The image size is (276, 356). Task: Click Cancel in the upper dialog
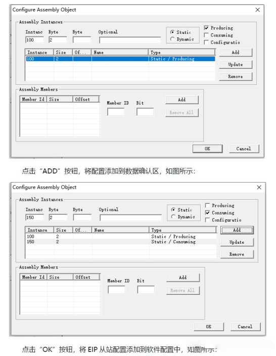coord(244,149)
